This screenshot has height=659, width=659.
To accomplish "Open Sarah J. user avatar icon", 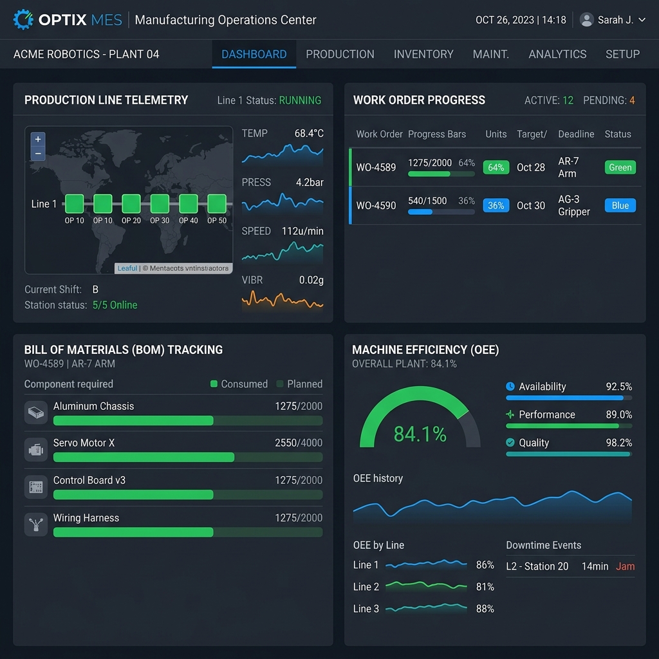I will [x=586, y=20].
